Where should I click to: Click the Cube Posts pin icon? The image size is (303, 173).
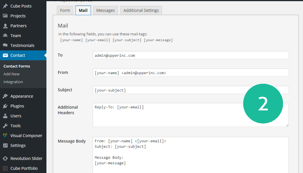[5, 6]
